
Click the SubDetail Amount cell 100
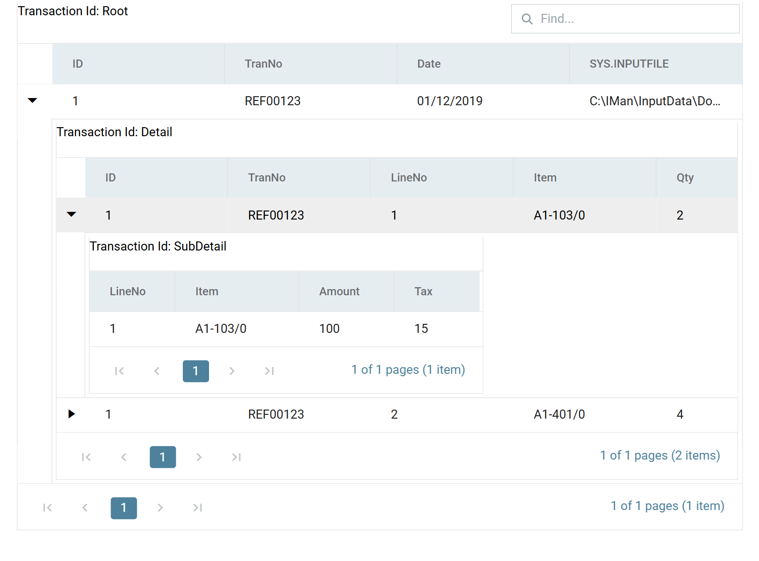click(346, 329)
